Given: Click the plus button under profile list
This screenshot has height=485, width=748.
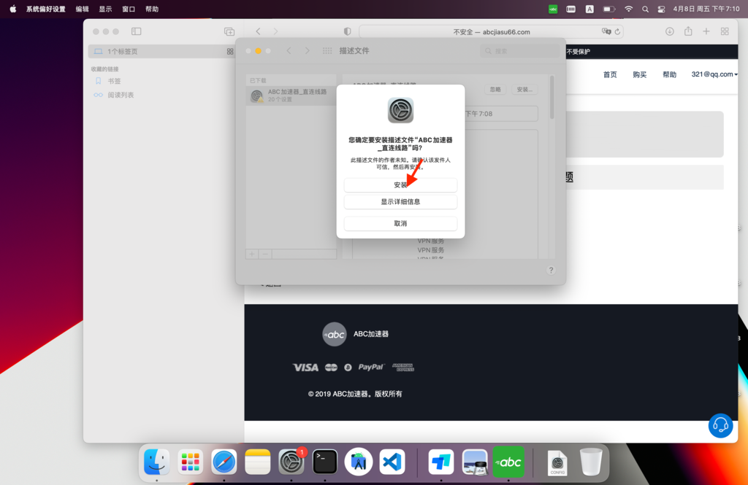Looking at the screenshot, I should point(252,254).
